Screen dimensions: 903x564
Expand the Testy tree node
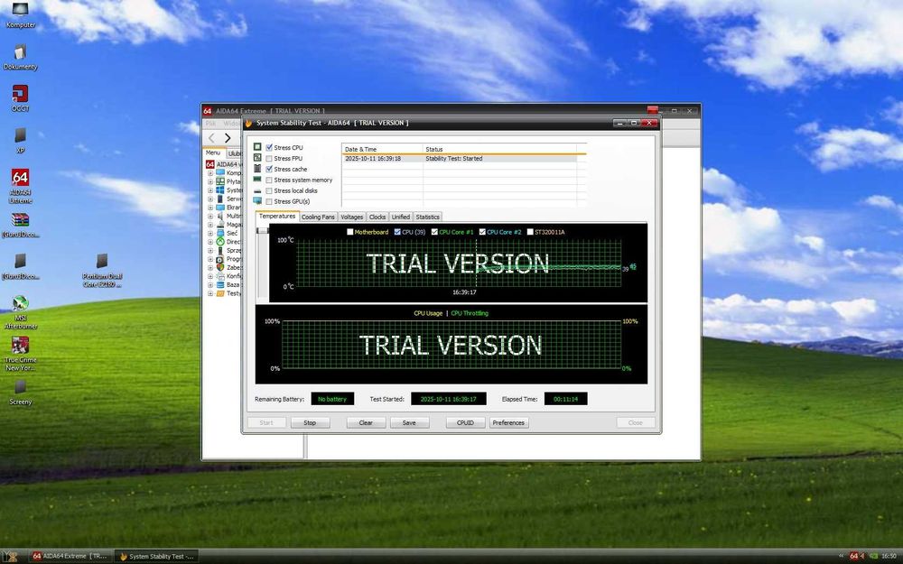click(x=210, y=293)
